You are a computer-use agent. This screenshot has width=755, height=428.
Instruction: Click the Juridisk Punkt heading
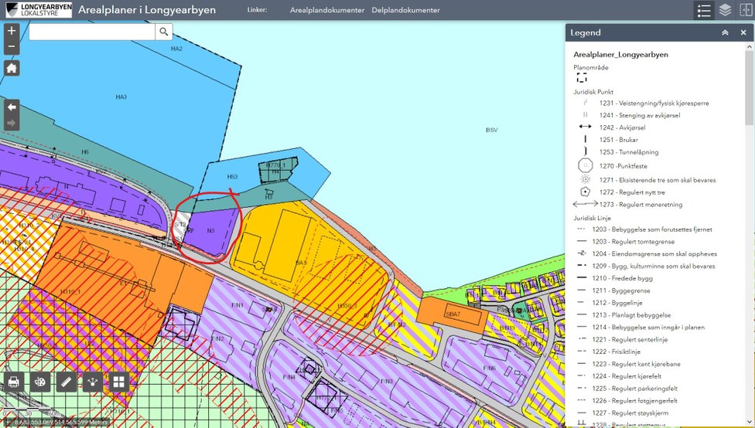[593, 91]
